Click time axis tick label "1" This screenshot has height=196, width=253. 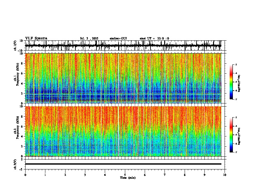[x=45, y=175]
